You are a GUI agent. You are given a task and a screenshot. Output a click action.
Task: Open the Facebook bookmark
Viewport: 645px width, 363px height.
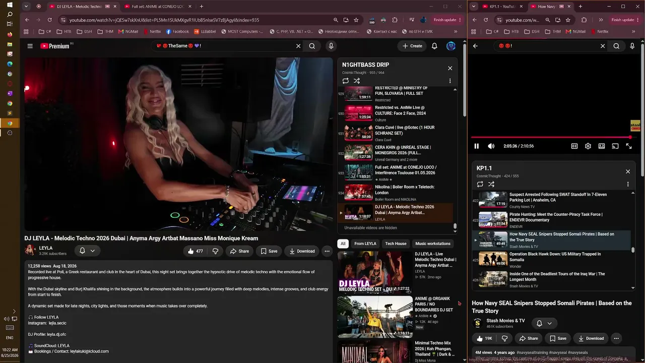178,31
